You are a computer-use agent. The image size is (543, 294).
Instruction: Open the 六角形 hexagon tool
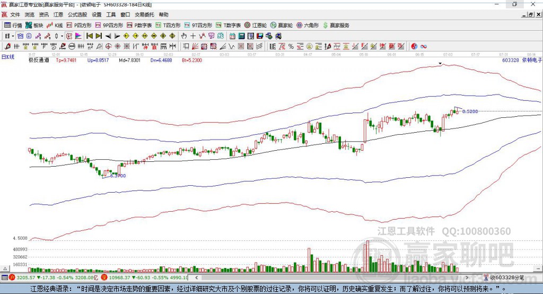click(x=308, y=25)
